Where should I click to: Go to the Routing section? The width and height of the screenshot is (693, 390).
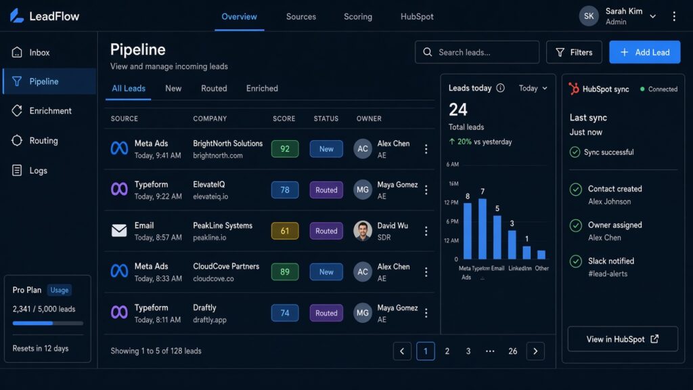pyautogui.click(x=49, y=140)
